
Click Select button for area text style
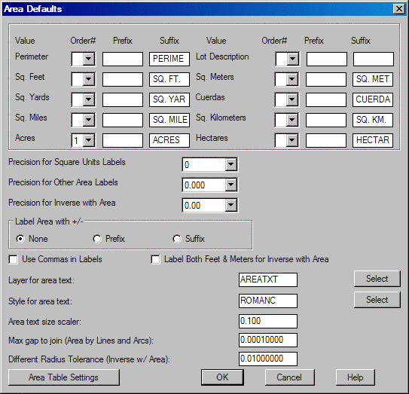coord(377,300)
